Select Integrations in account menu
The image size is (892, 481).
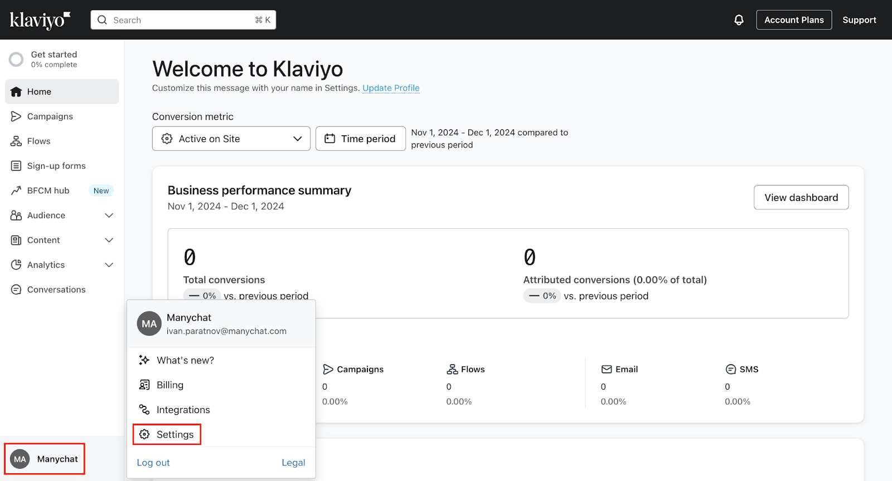221,410
